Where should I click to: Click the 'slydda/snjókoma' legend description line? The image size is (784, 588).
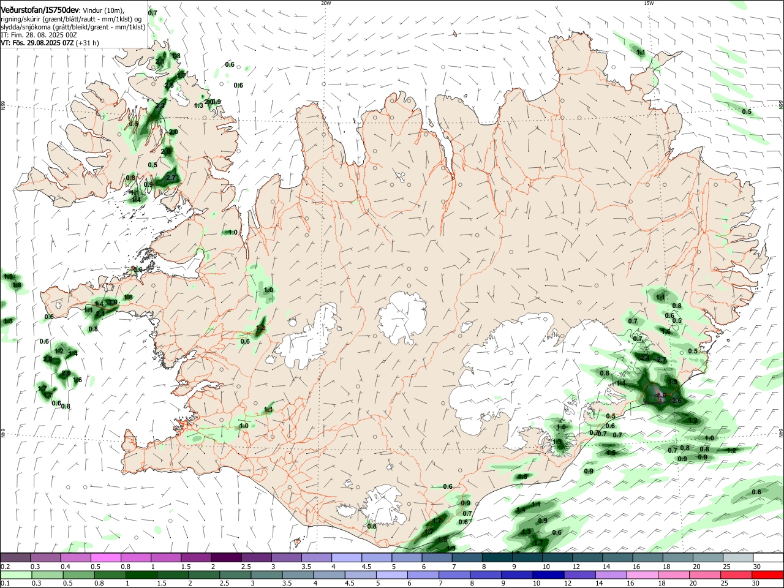73,28
